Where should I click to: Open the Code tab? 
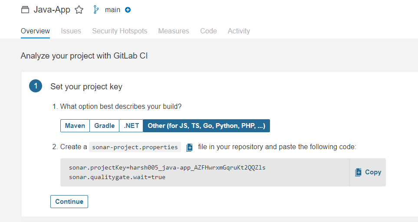coord(208,31)
